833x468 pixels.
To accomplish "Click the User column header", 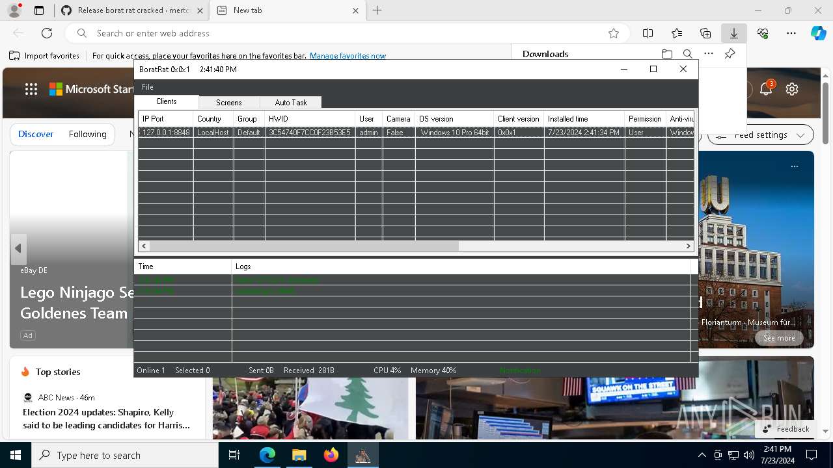I will click(369, 119).
